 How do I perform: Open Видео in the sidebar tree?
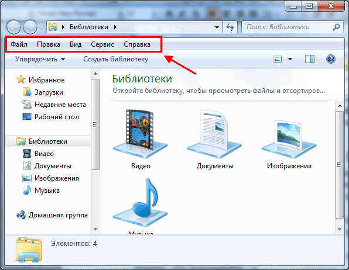(44, 154)
